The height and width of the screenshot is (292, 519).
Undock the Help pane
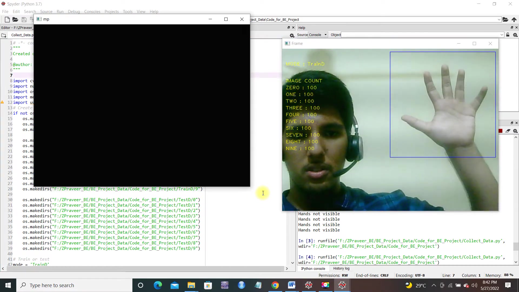pyautogui.click(x=512, y=28)
